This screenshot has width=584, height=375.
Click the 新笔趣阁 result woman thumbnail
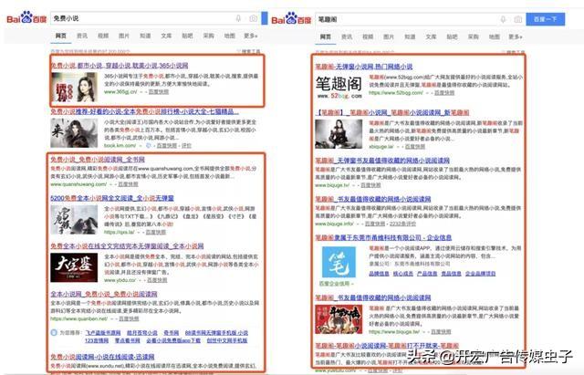[339, 134]
